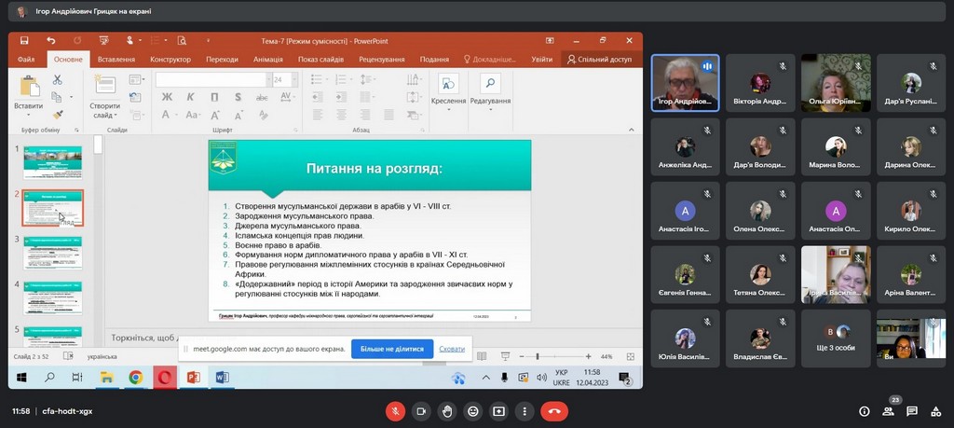Unmute the microphone in Meet
This screenshot has width=954, height=428.
tap(395, 411)
